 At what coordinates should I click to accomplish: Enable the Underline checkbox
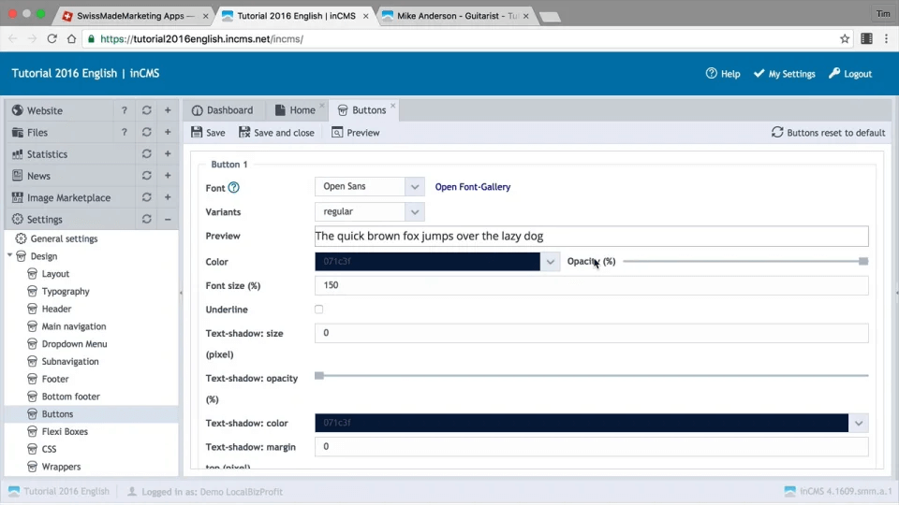pos(319,310)
